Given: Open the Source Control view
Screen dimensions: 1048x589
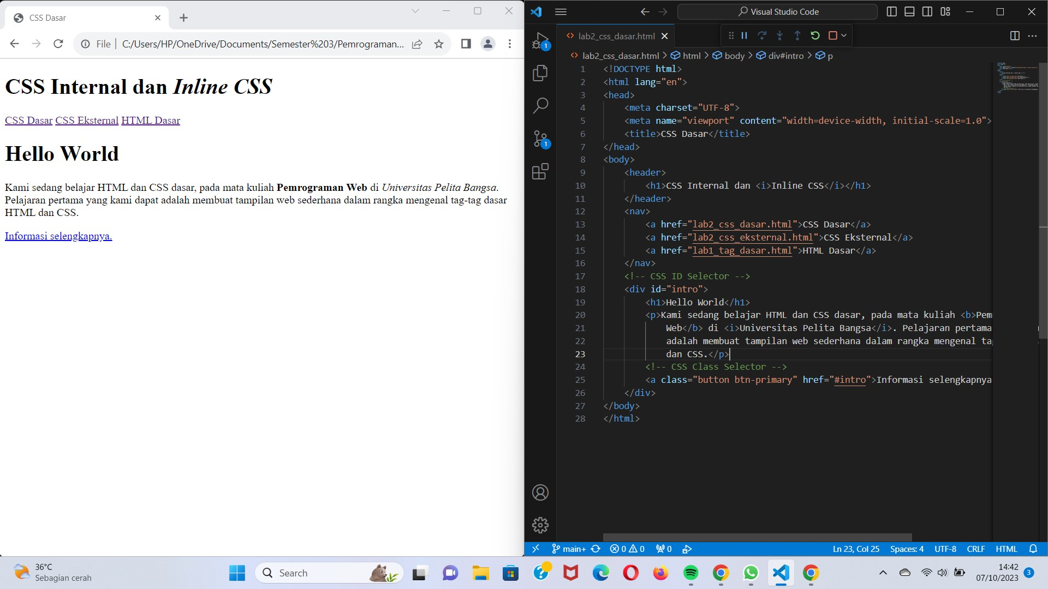Looking at the screenshot, I should tap(540, 138).
